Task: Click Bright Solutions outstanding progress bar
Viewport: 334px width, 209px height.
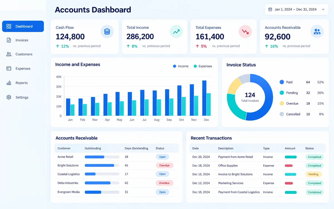Action: [x=102, y=166]
